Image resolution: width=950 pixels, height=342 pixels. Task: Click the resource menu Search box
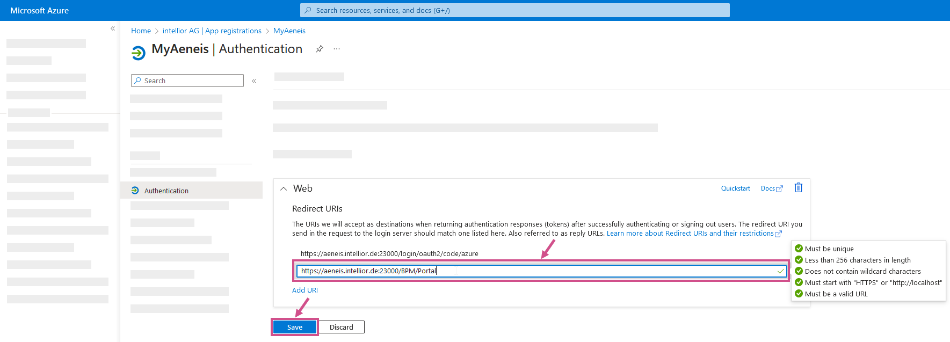click(191, 81)
